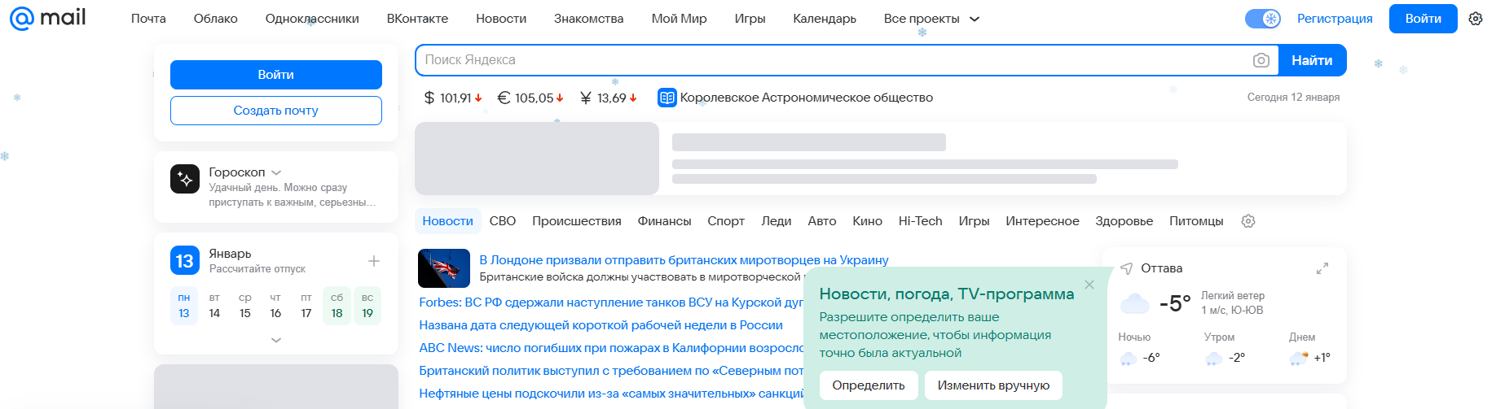Select the Происшествия news tab
1496x409 pixels.
point(577,221)
